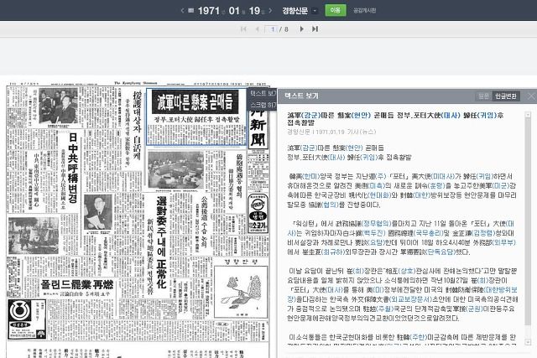Click the conference room photo on newspaper
This screenshot has height=358, width=537.
pyautogui.click(x=176, y=170)
